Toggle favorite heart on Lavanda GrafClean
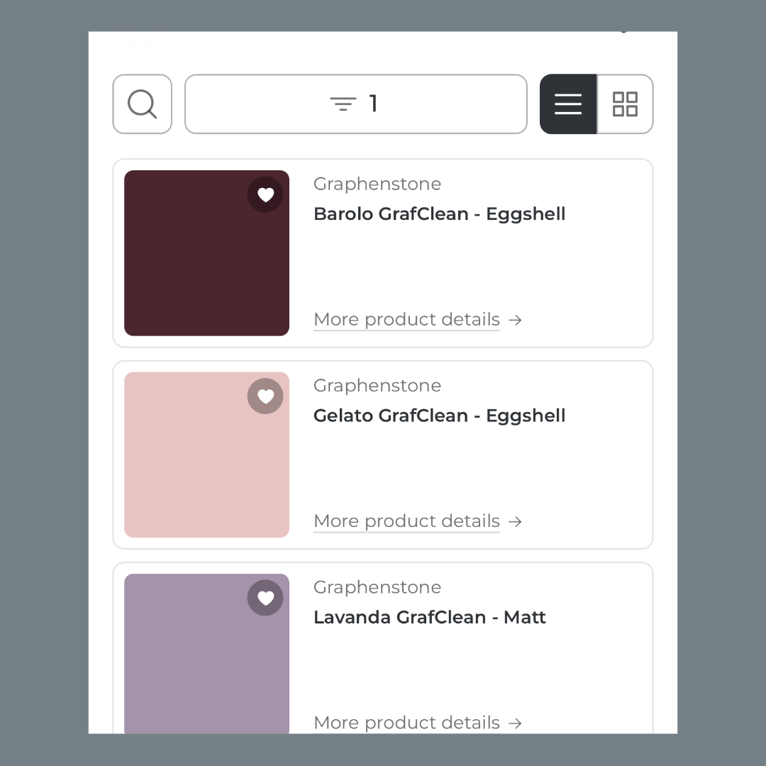 point(265,598)
